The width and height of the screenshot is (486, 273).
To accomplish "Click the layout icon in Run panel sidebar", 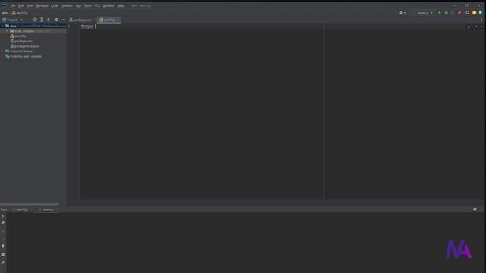I will click(3, 255).
